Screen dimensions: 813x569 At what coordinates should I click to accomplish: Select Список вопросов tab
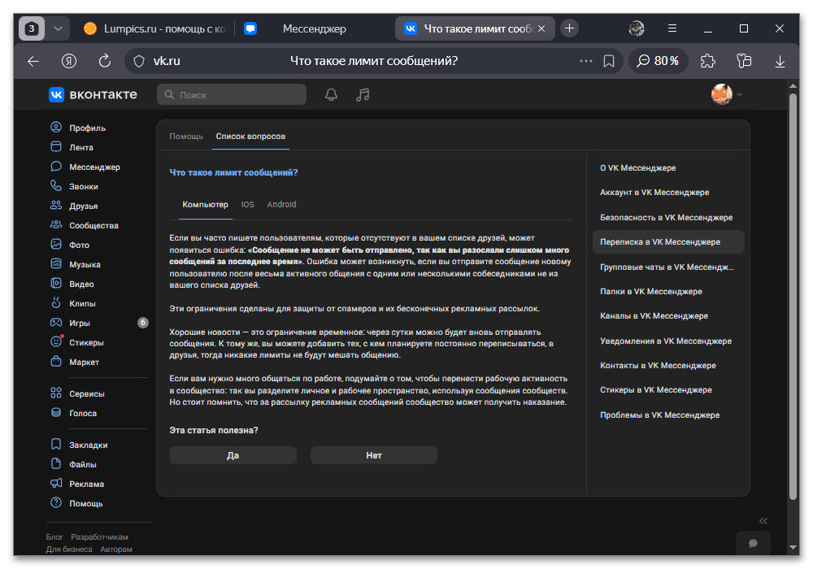(250, 137)
